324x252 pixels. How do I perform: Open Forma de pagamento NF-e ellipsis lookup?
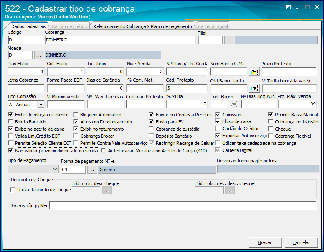pos(92,170)
